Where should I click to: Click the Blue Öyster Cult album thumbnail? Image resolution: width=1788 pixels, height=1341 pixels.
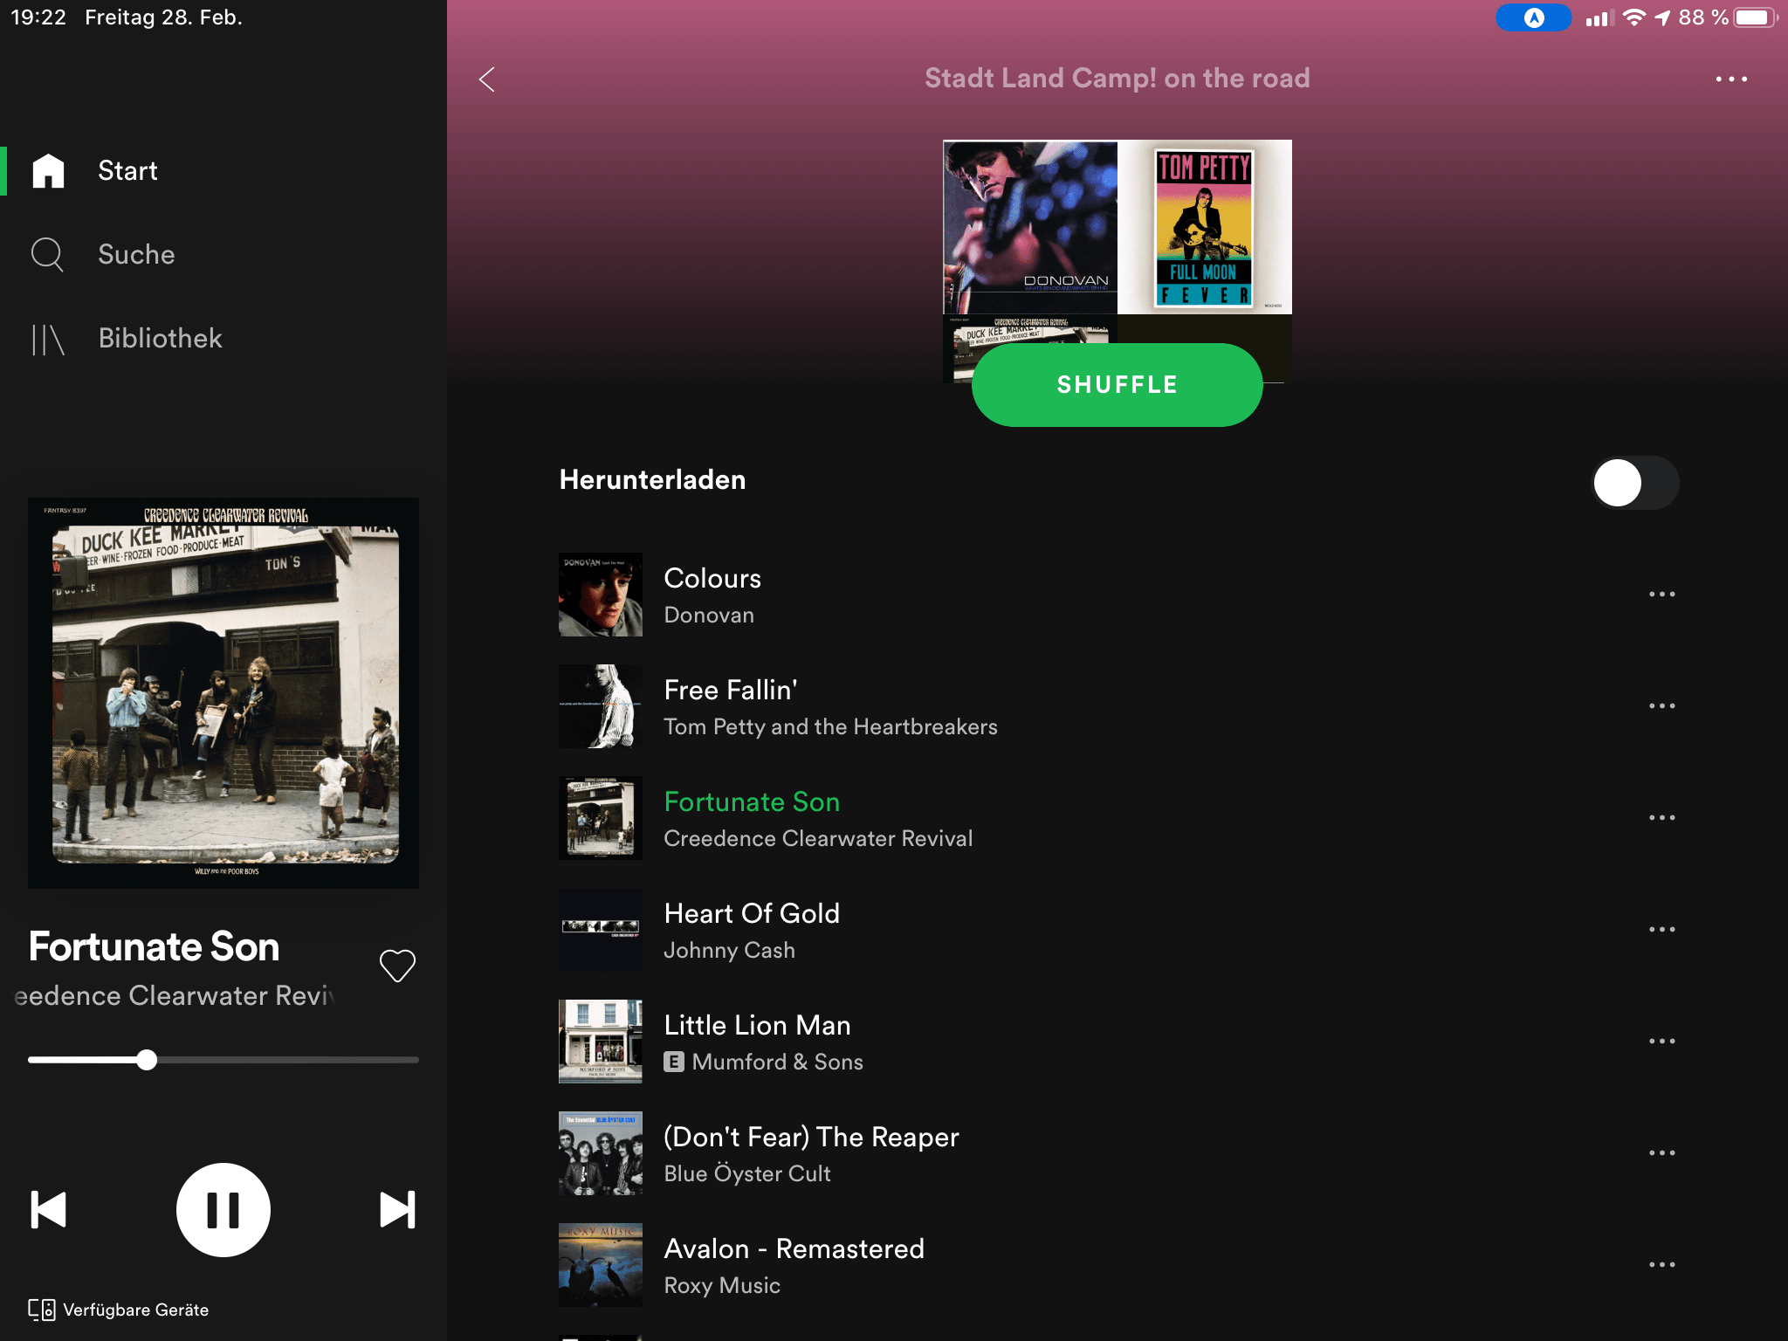pyautogui.click(x=601, y=1153)
